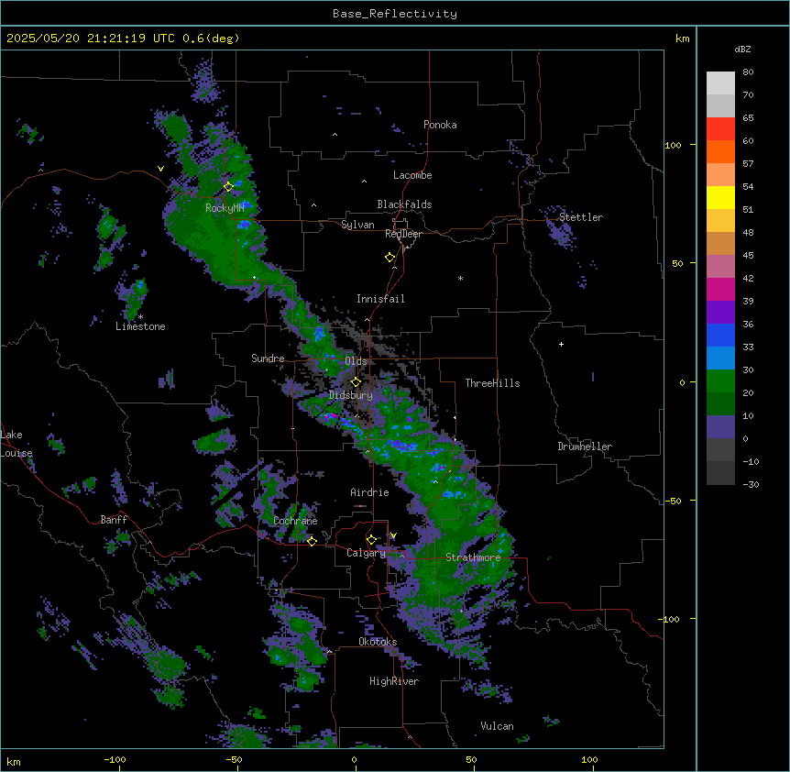This screenshot has height=772, width=790.
Task: Click the km label in the bottom-left corner
Action: (x=14, y=761)
